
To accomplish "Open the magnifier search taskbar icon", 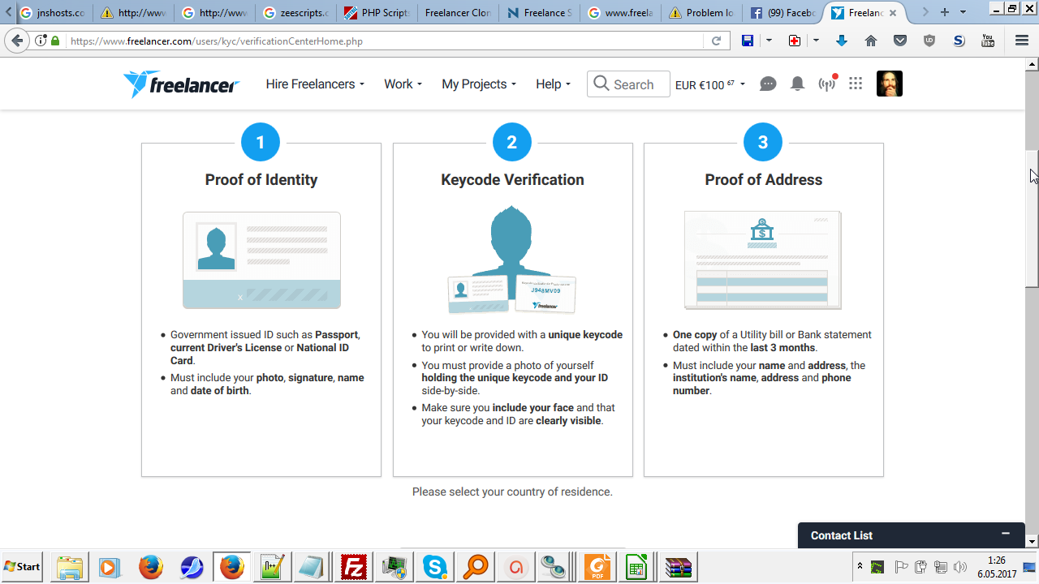I will [x=476, y=567].
